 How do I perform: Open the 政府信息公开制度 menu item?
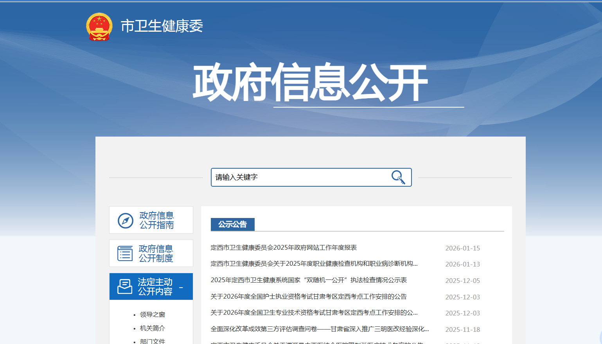pos(156,254)
